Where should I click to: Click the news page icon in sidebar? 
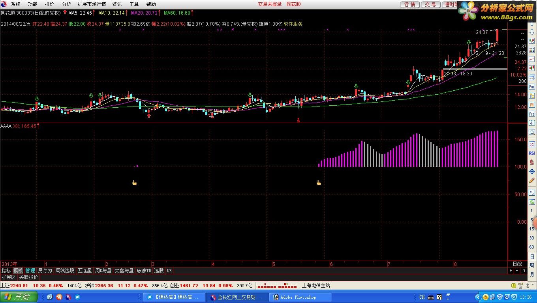point(532,41)
